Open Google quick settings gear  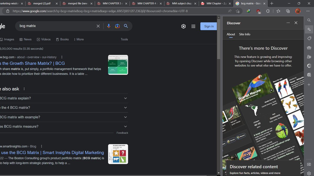[x=184, y=26]
